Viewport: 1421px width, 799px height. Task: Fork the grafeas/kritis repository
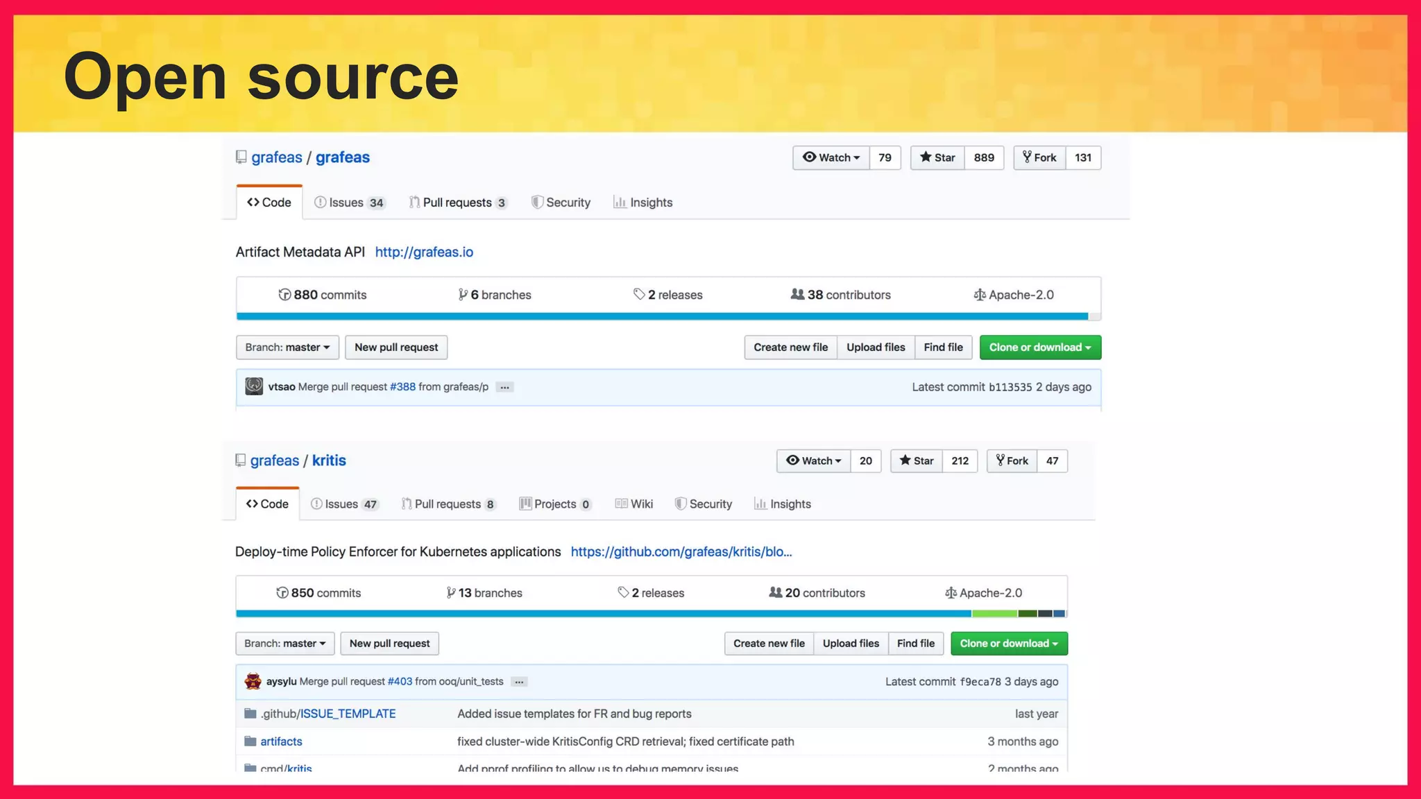1012,461
